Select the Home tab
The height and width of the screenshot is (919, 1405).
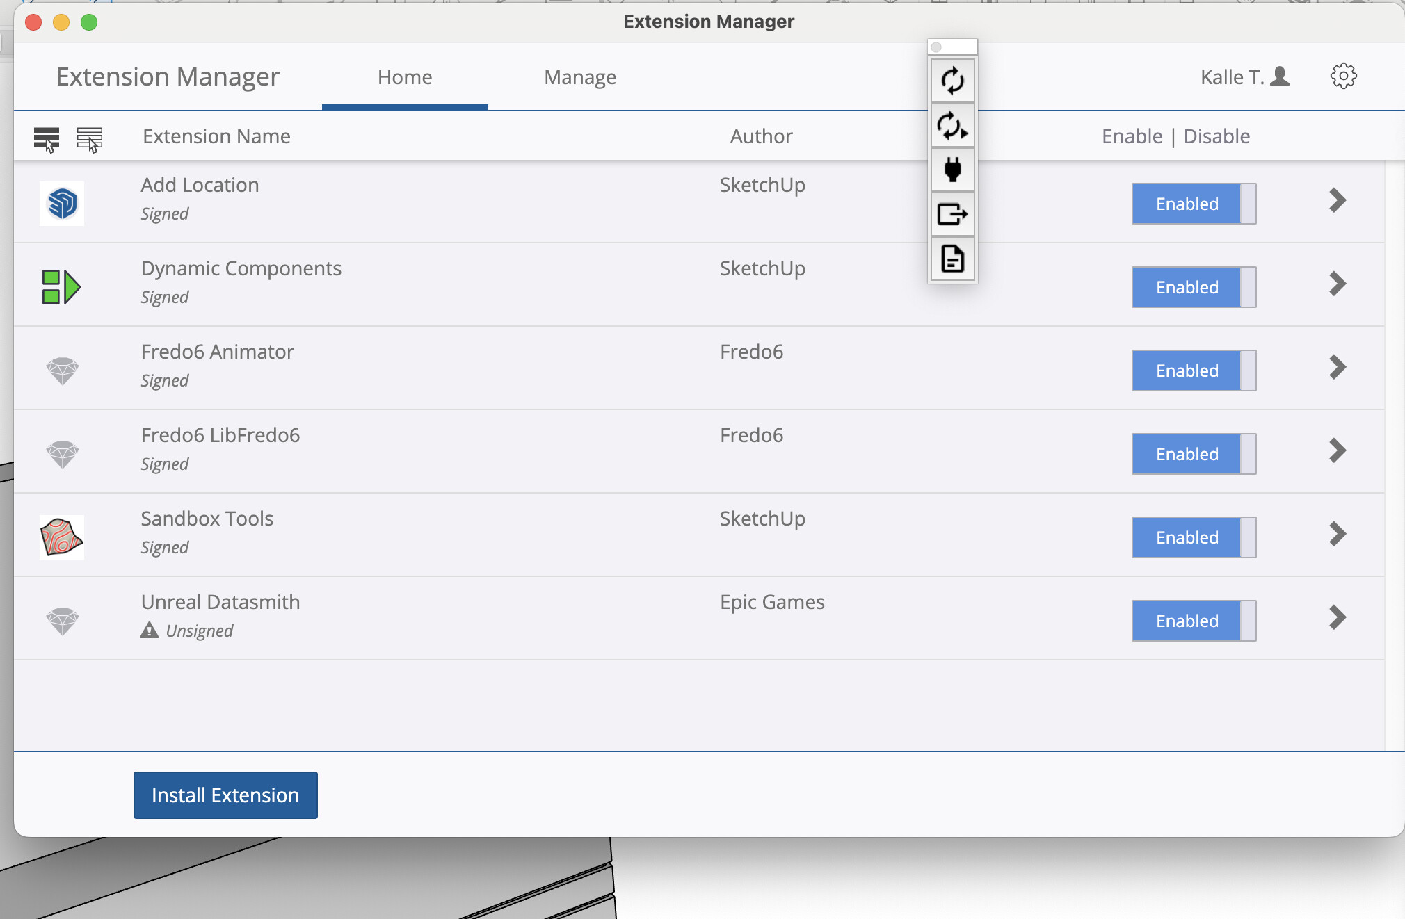pyautogui.click(x=405, y=77)
